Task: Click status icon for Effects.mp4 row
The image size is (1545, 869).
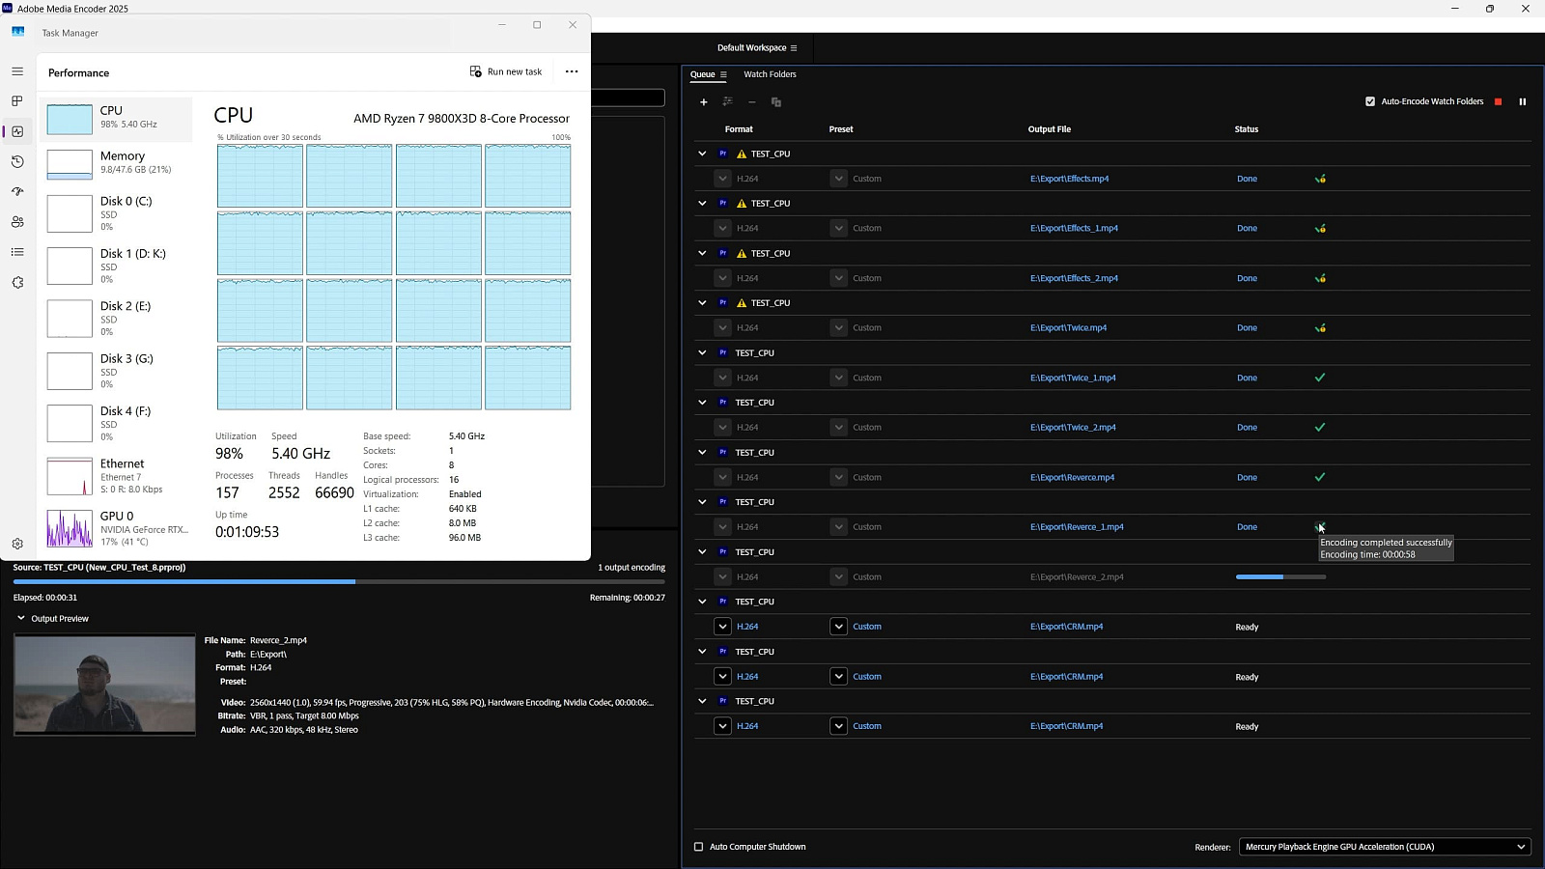Action: pos(1320,179)
